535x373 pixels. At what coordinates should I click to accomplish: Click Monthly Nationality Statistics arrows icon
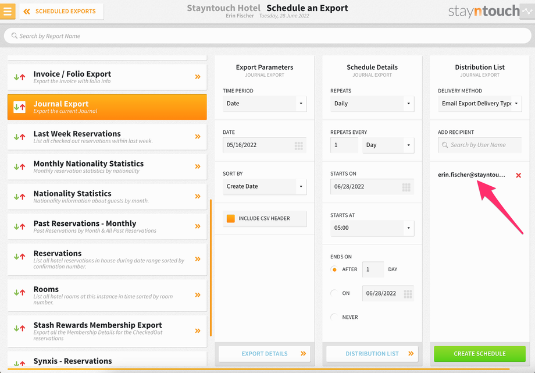pyautogui.click(x=19, y=166)
